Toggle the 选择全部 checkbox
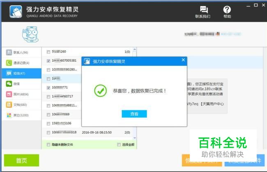267x172 pixels. (119, 145)
